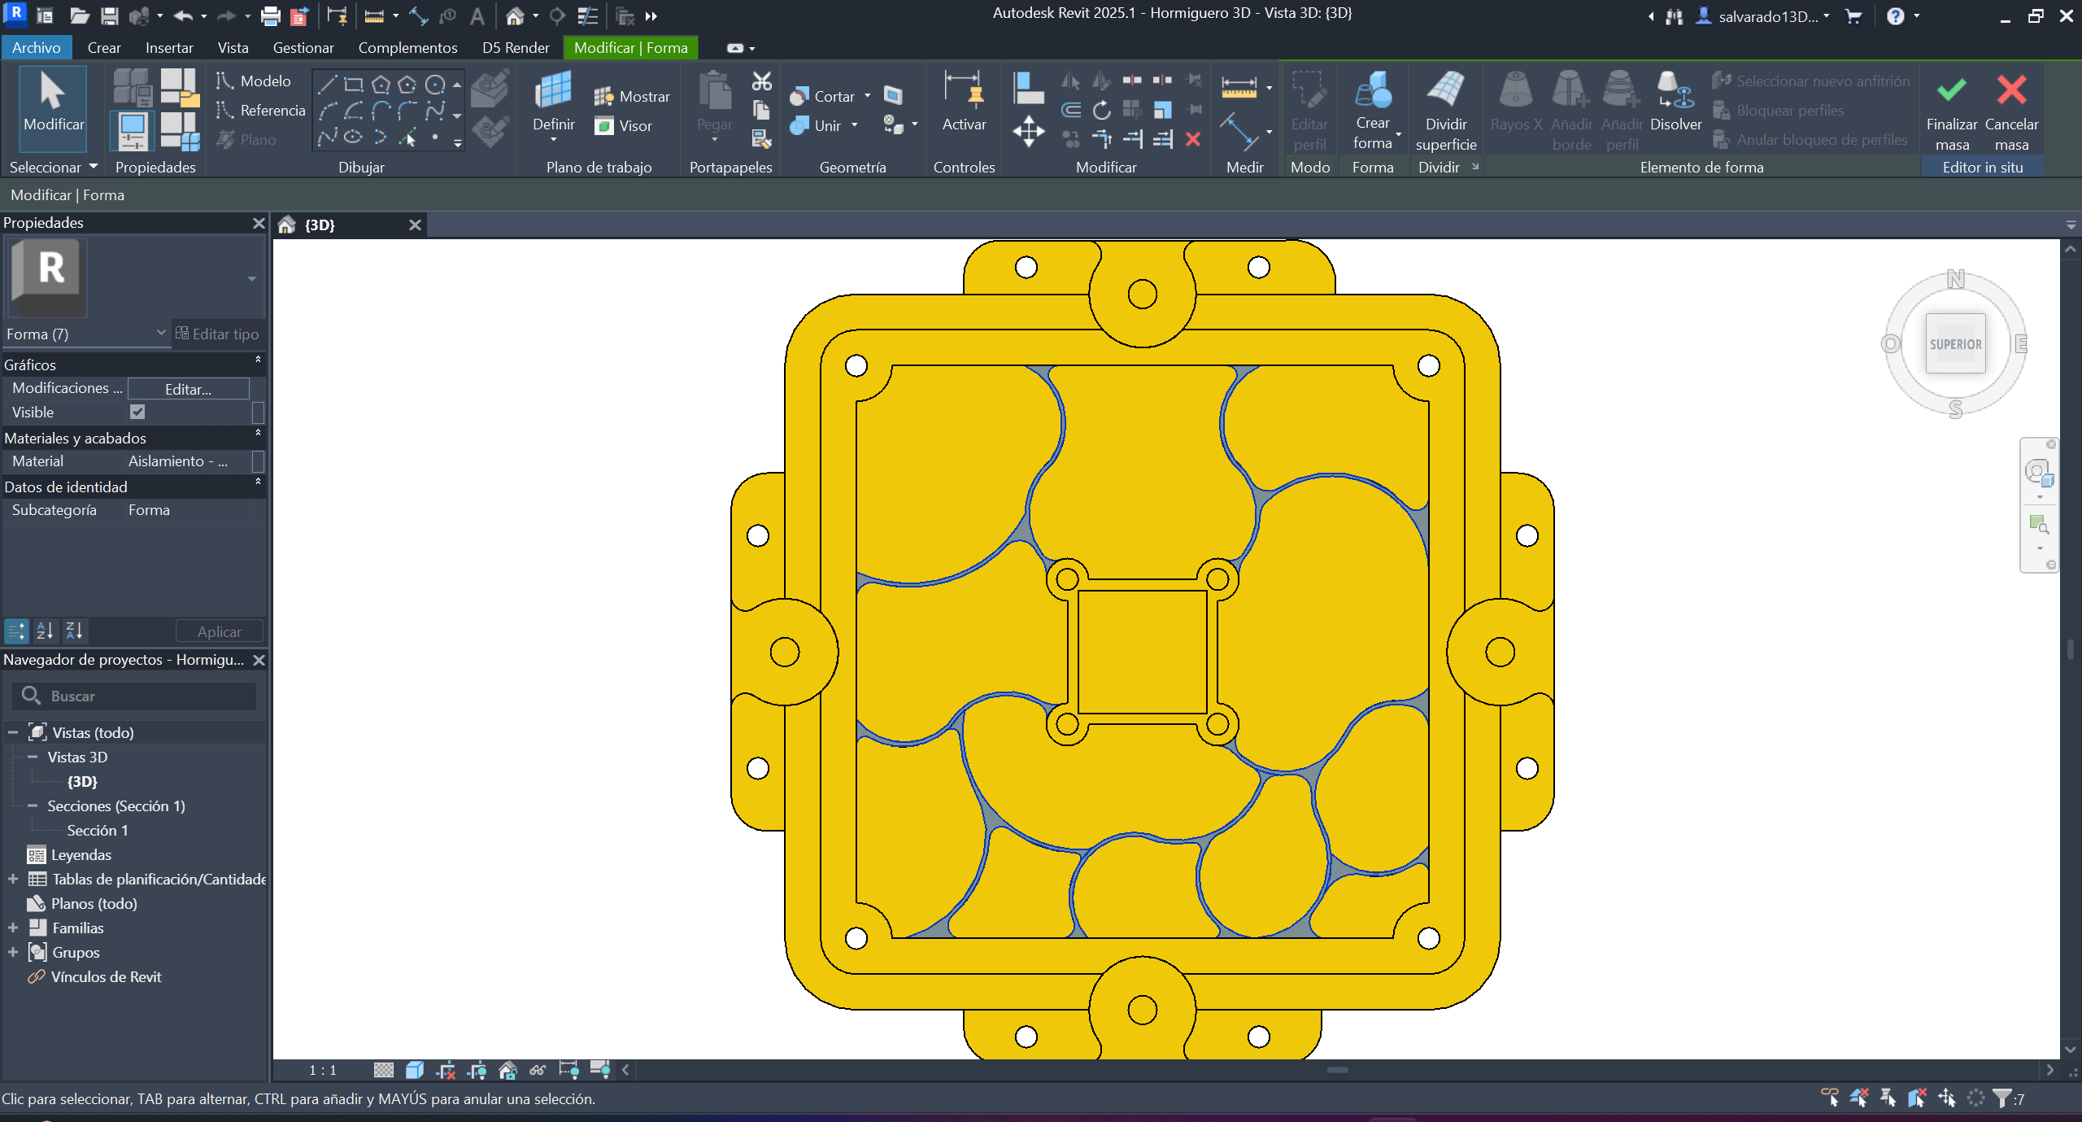
Task: Click the Cancelar masa red X
Action: tap(2010, 91)
